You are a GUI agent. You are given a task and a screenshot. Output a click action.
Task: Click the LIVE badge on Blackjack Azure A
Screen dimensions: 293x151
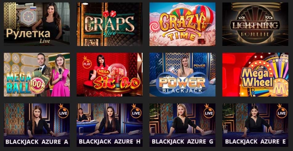tap(63, 113)
